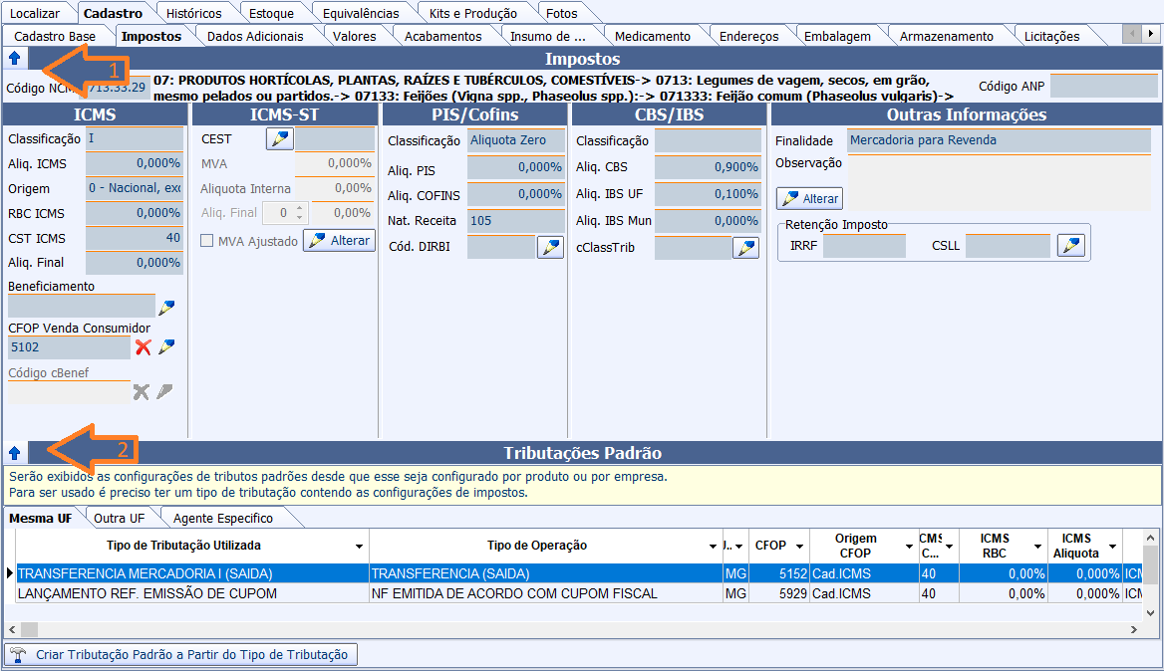Screen dimensions: 1164x671
Task: Open the Tipo de Operação column filter
Action: pyautogui.click(x=713, y=547)
